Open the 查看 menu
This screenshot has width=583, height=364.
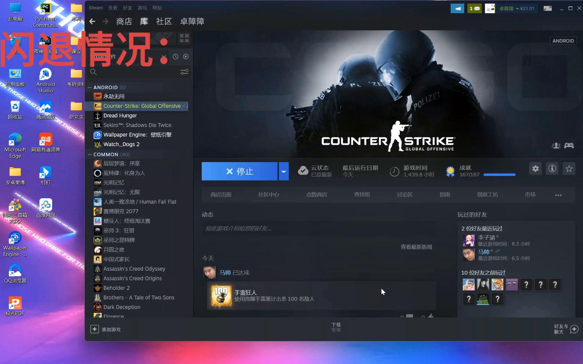tap(113, 8)
